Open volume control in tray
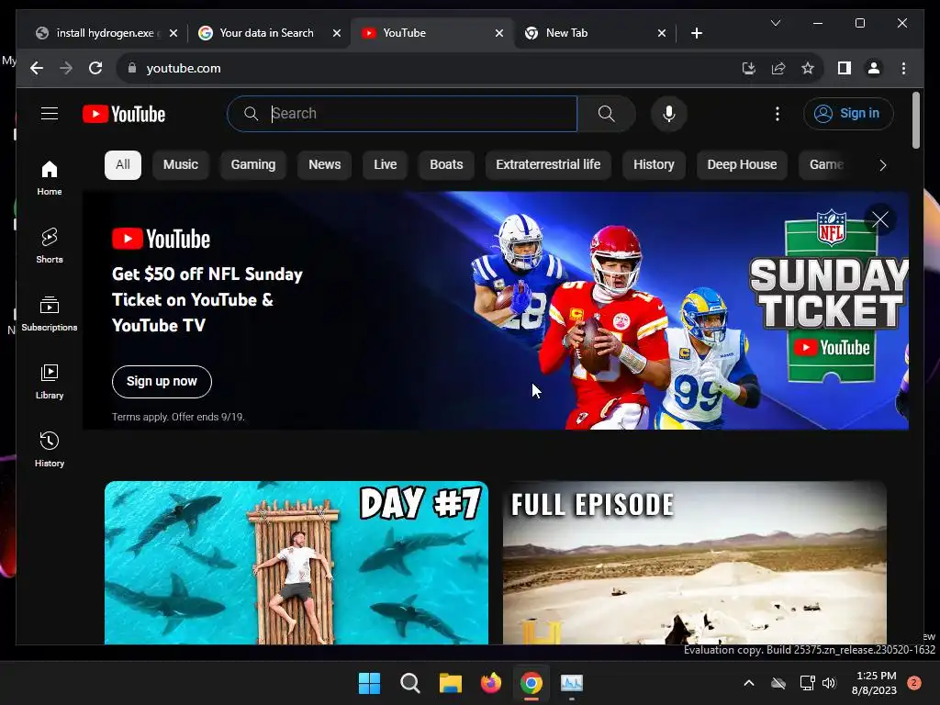Viewport: 940px width, 705px height. [829, 683]
